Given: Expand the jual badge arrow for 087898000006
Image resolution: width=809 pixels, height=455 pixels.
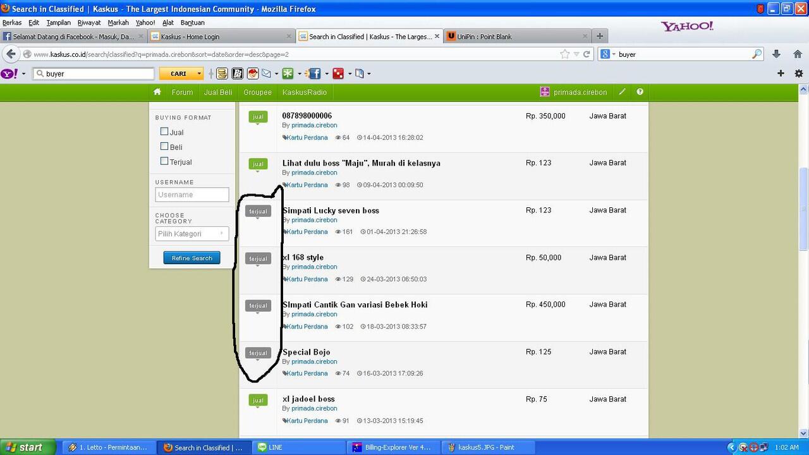Looking at the screenshot, I should coord(258,124).
